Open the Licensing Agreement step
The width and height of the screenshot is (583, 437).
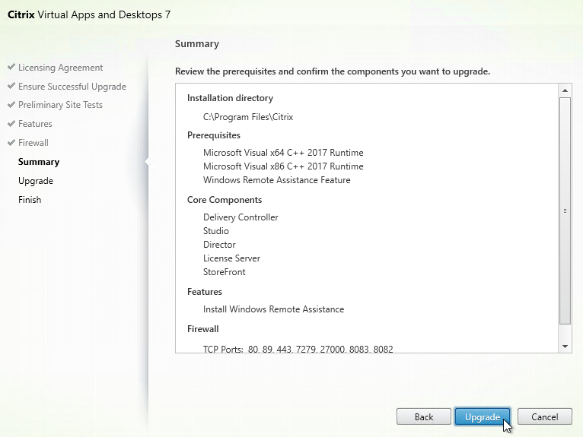61,68
